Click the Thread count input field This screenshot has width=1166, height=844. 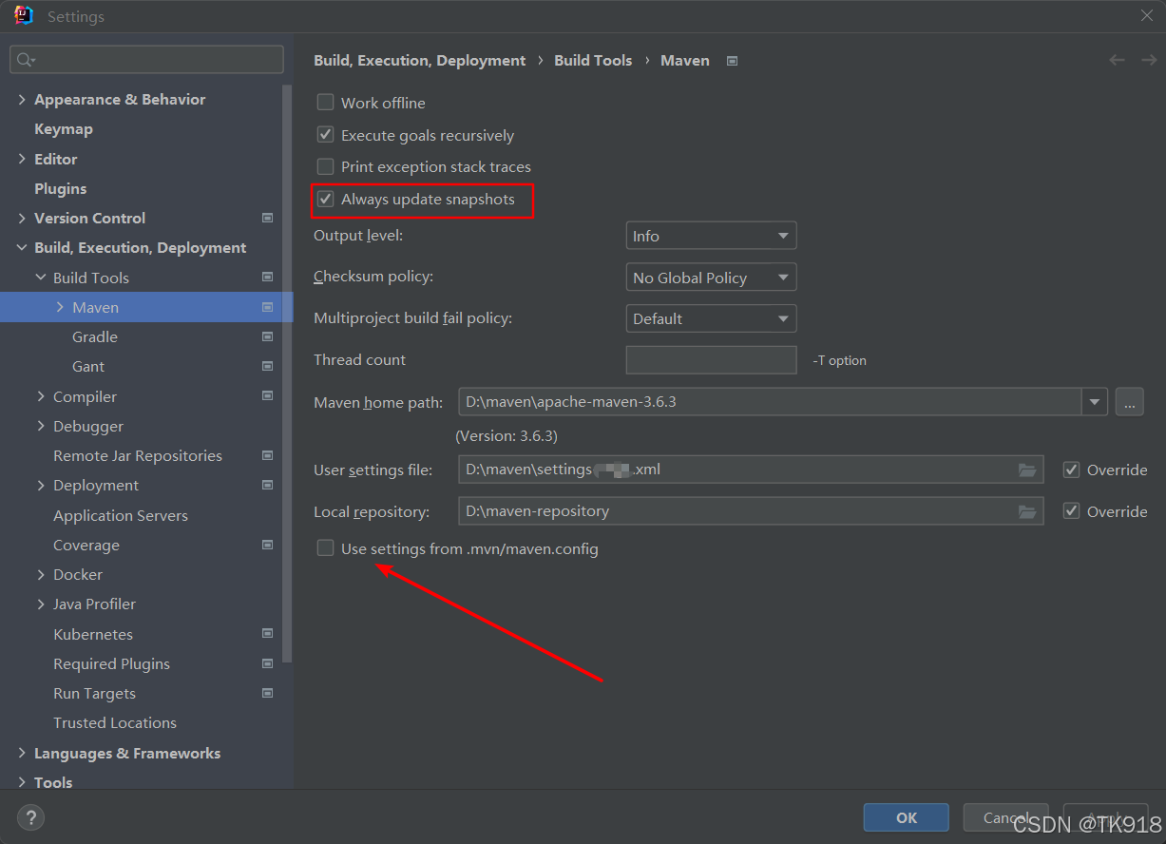[x=711, y=360]
